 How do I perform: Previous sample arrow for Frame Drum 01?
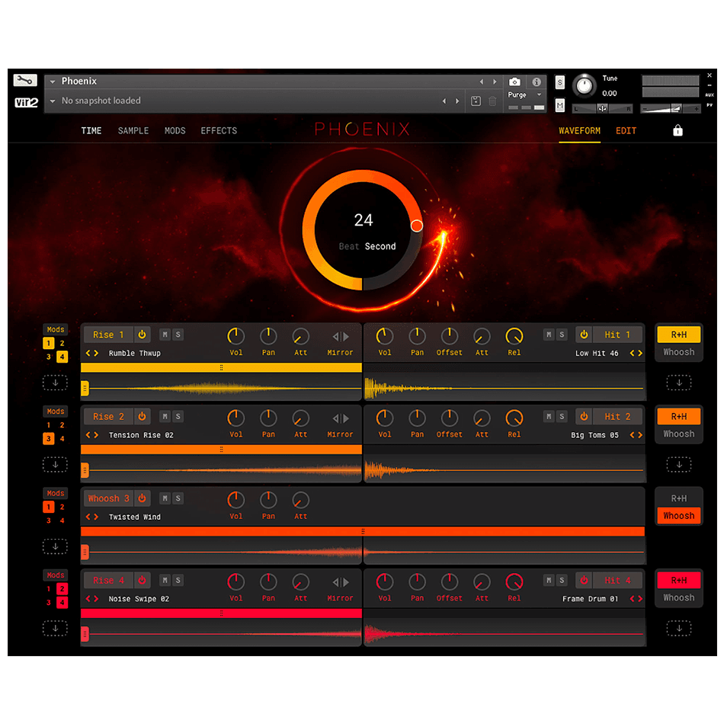point(632,599)
